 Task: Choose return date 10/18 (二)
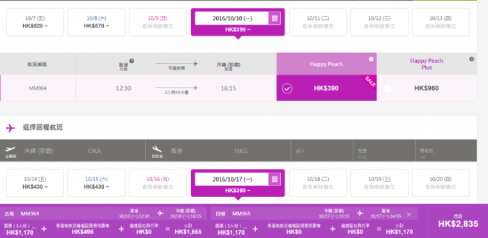[318, 183]
